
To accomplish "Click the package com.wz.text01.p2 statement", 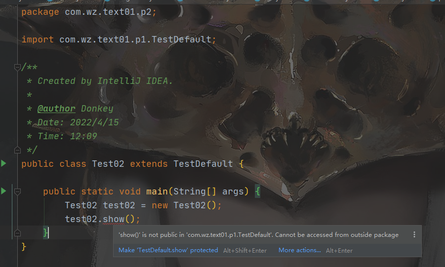I will coord(89,12).
